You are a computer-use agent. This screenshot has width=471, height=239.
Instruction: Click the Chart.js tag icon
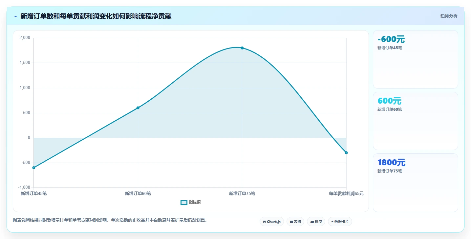pos(265,222)
